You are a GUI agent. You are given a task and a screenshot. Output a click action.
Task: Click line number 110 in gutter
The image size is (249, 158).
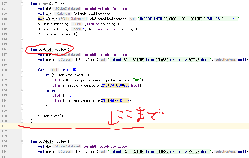point(4,19)
